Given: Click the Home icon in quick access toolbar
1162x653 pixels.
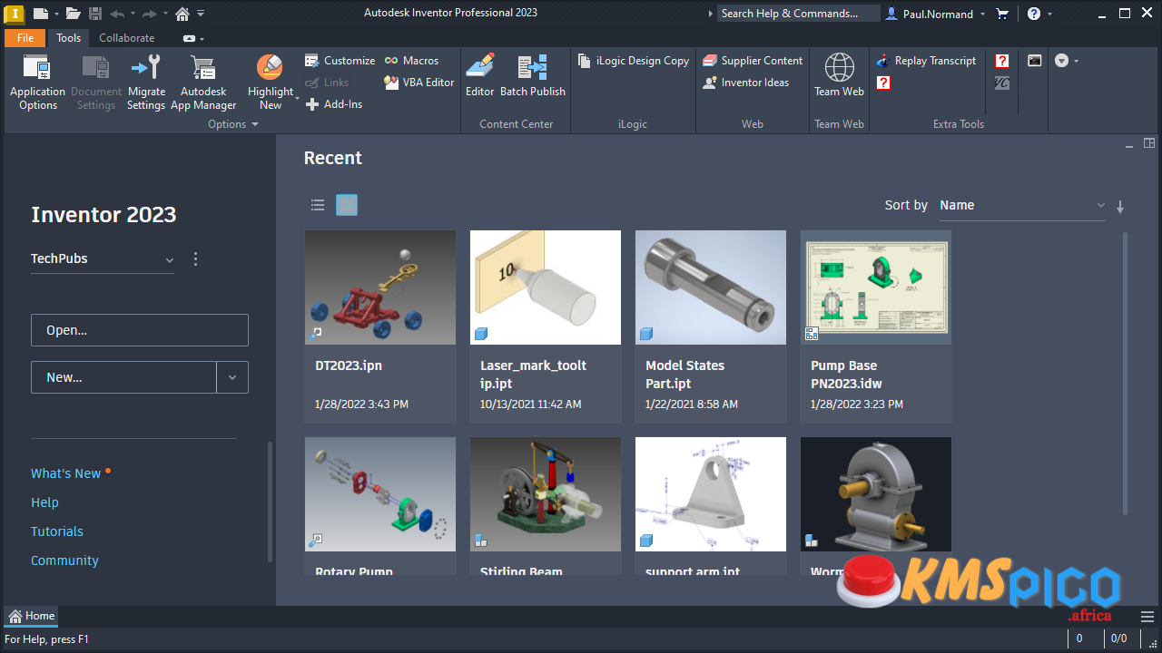Looking at the screenshot, I should [x=182, y=14].
